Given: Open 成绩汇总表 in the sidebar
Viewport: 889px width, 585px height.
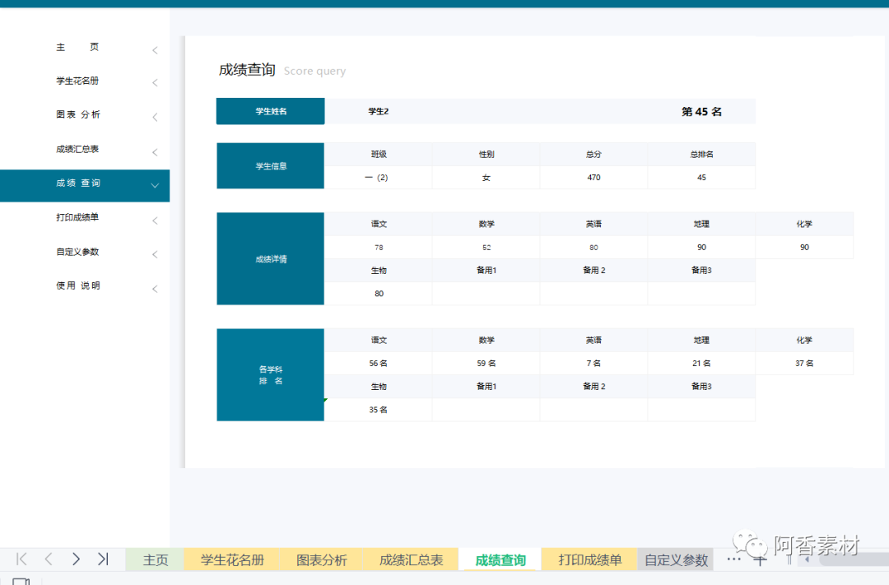Looking at the screenshot, I should click(77, 149).
